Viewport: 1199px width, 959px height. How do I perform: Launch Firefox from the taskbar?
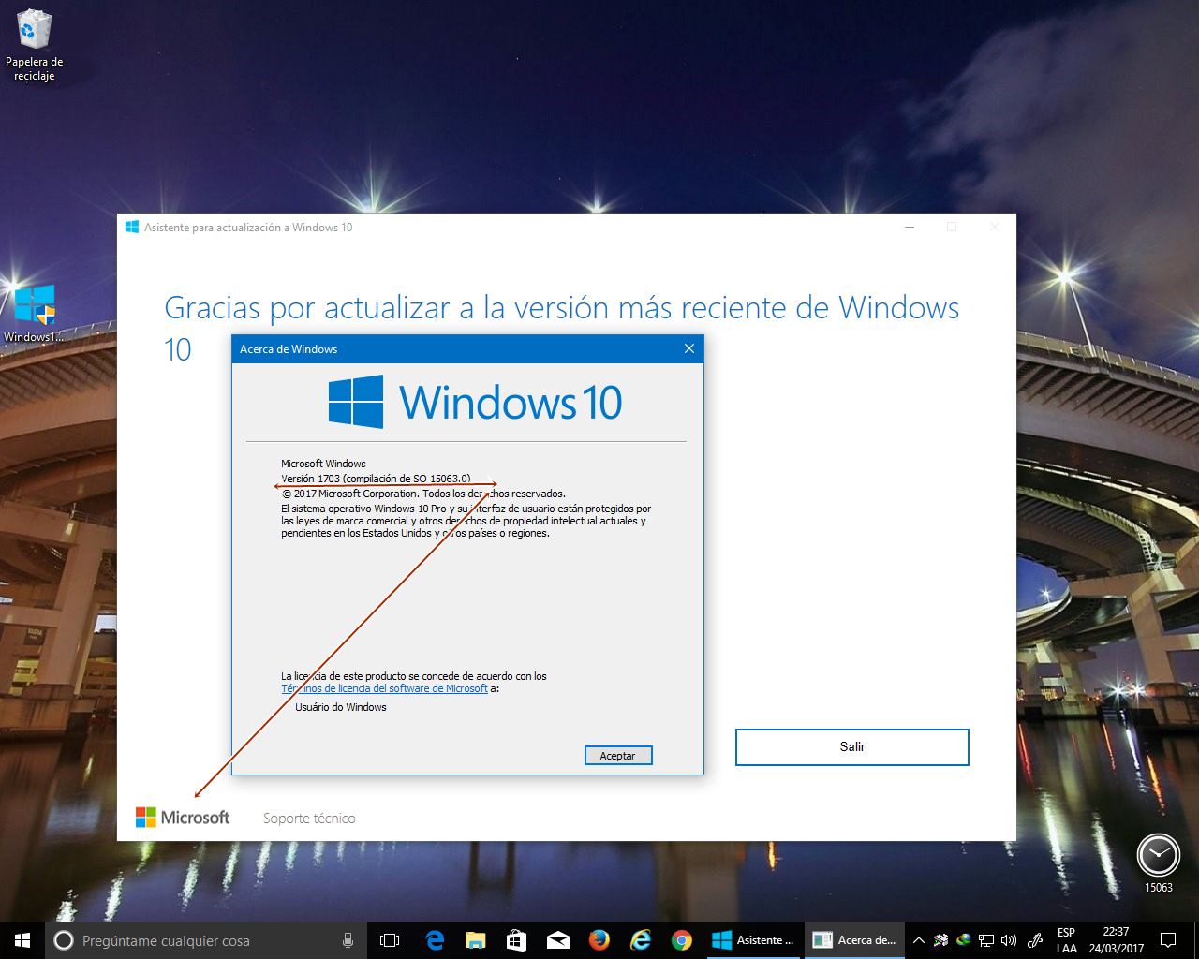(x=599, y=940)
